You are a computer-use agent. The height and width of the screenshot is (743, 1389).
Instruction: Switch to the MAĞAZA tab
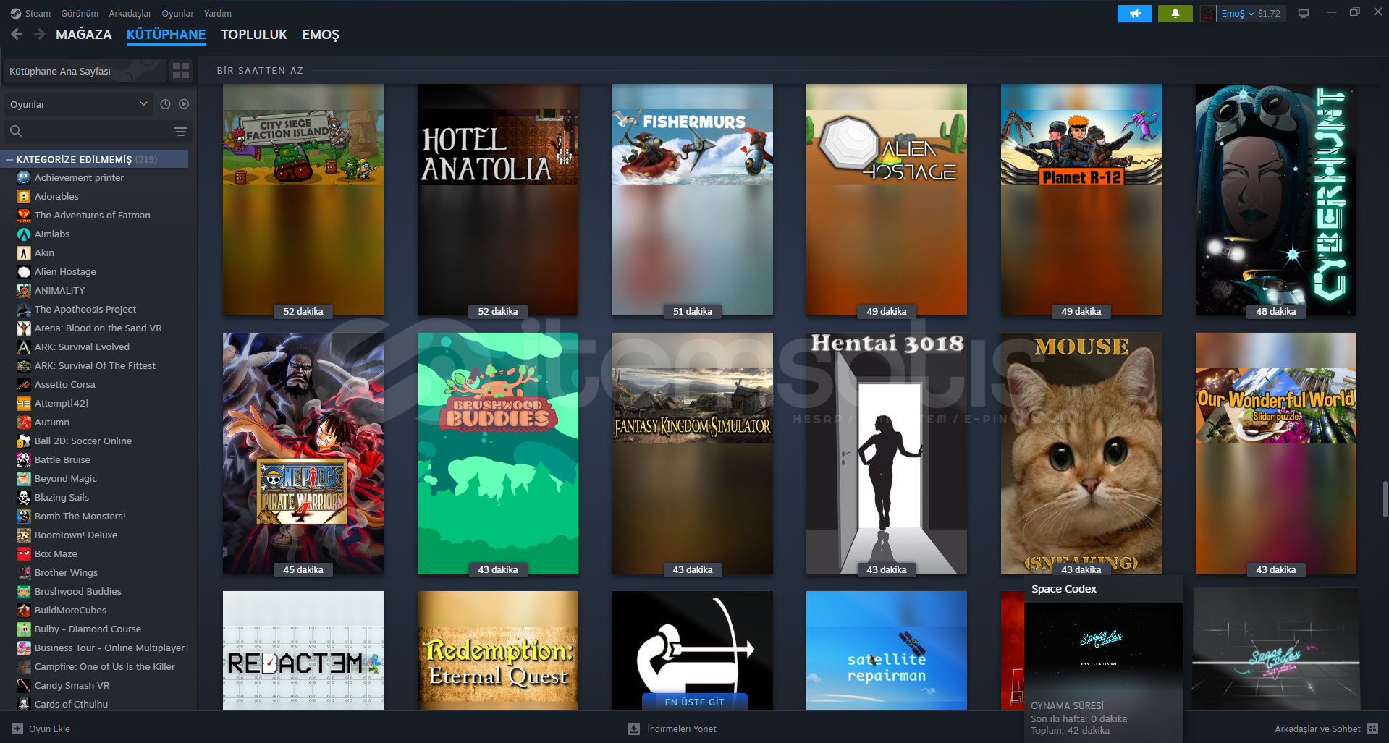pyautogui.click(x=84, y=34)
